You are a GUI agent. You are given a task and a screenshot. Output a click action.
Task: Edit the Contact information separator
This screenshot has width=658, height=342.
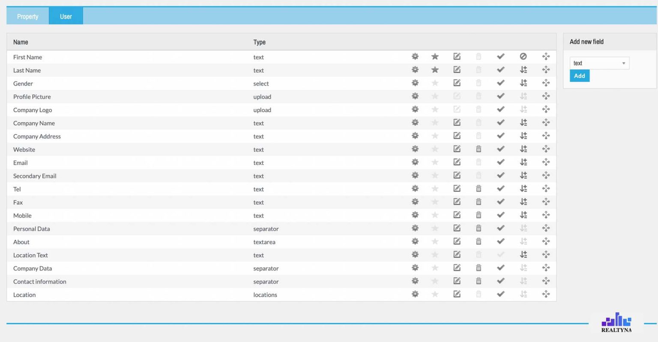(457, 281)
